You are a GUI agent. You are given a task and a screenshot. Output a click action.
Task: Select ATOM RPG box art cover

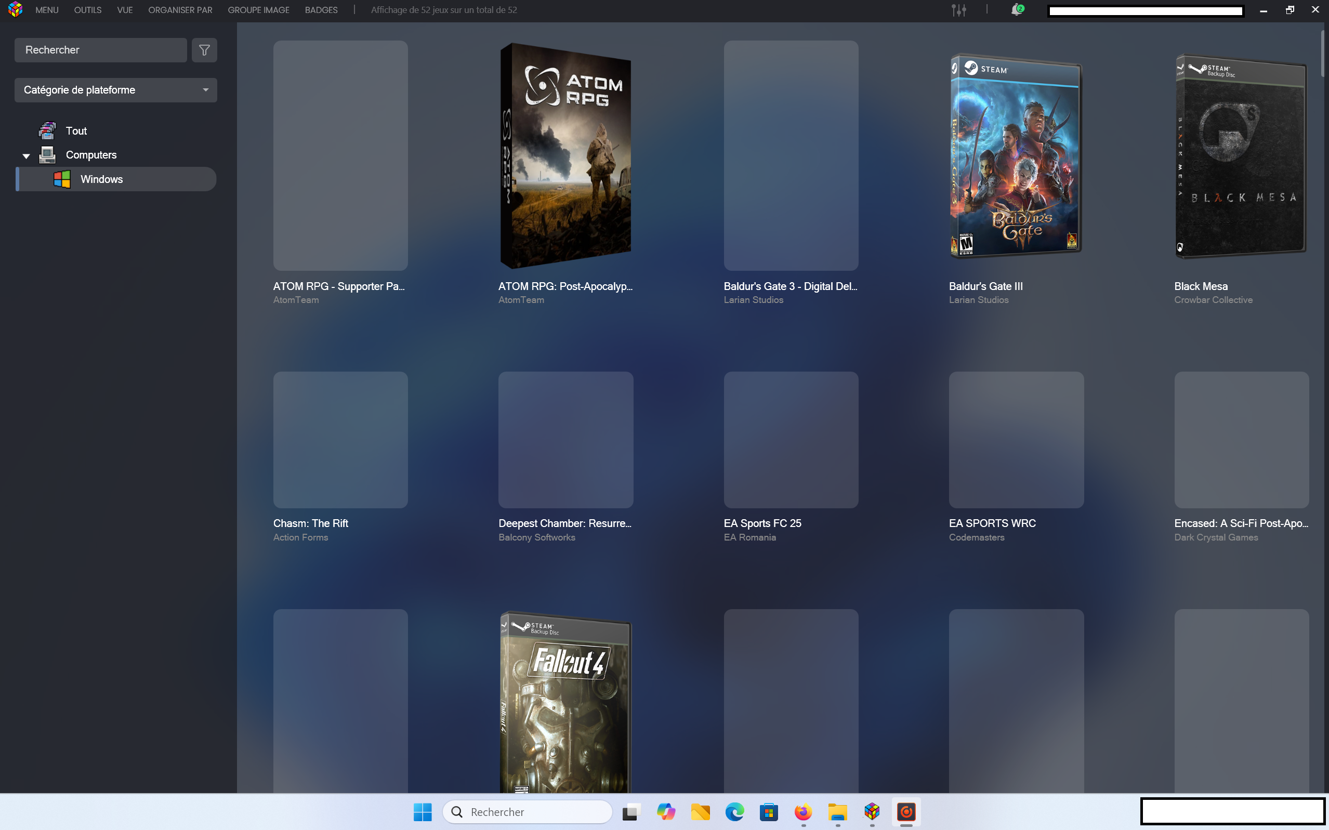pyautogui.click(x=565, y=156)
